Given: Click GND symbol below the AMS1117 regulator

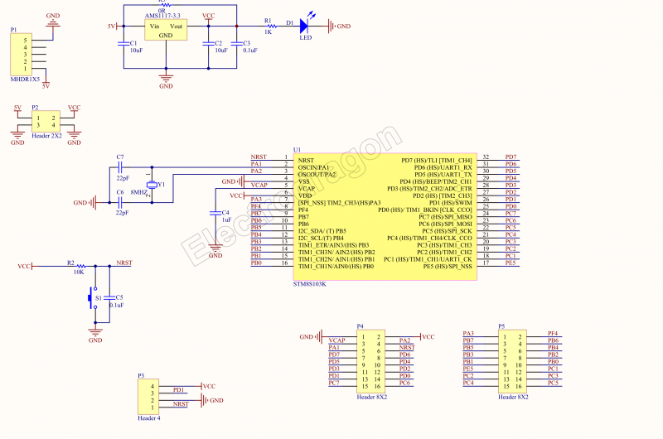Looking at the screenshot, I should point(166,79).
